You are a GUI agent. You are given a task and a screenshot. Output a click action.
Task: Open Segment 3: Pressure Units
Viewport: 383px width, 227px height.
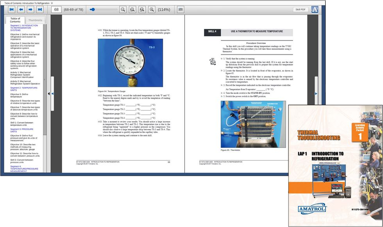point(22,130)
